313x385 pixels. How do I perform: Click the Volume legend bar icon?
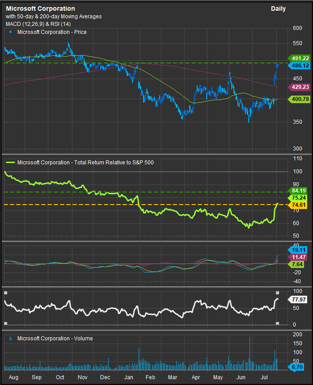[10, 339]
